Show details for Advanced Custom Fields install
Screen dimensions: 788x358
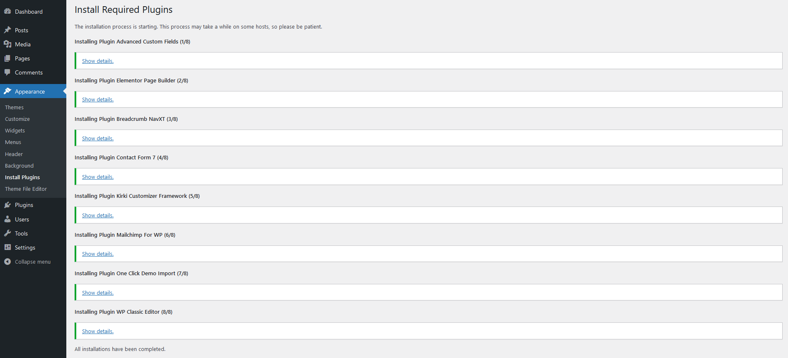coord(98,61)
